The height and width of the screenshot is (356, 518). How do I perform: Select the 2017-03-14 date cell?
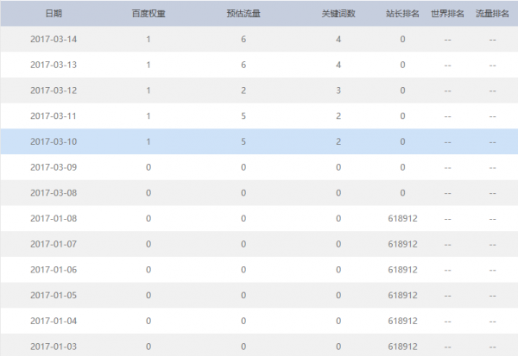[54, 40]
